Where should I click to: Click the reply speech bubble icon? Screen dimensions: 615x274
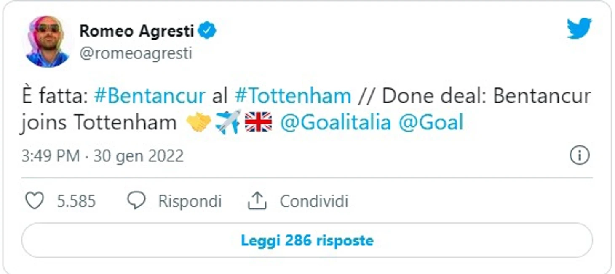click(x=136, y=201)
